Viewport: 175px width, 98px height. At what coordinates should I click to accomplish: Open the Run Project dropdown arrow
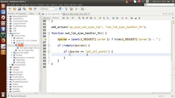tap(79, 9)
